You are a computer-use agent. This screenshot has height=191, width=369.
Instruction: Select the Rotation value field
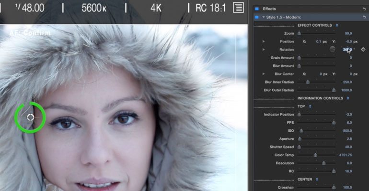(347, 50)
